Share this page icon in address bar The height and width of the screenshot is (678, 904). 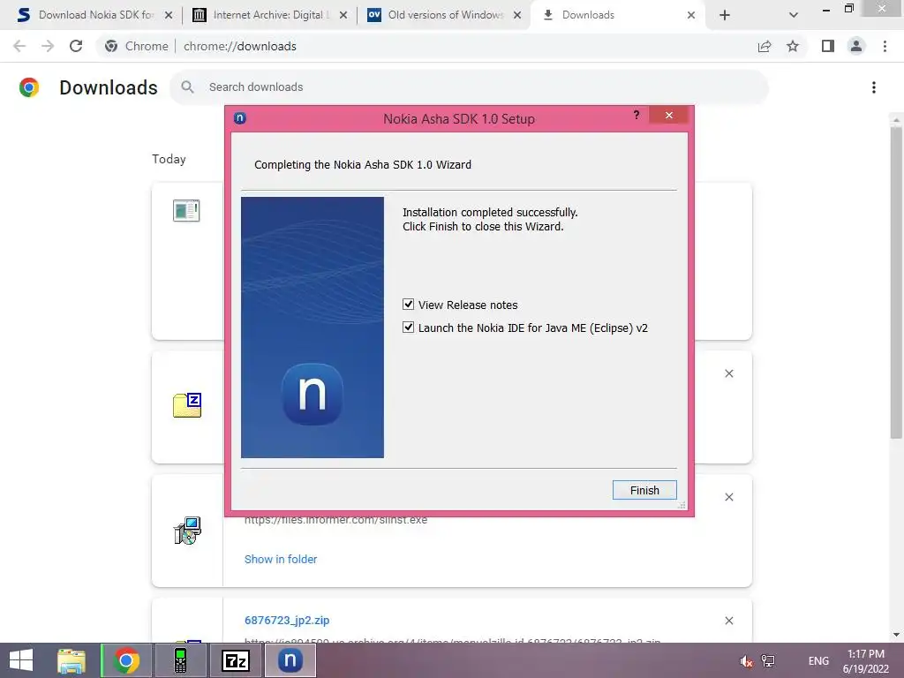[765, 46]
